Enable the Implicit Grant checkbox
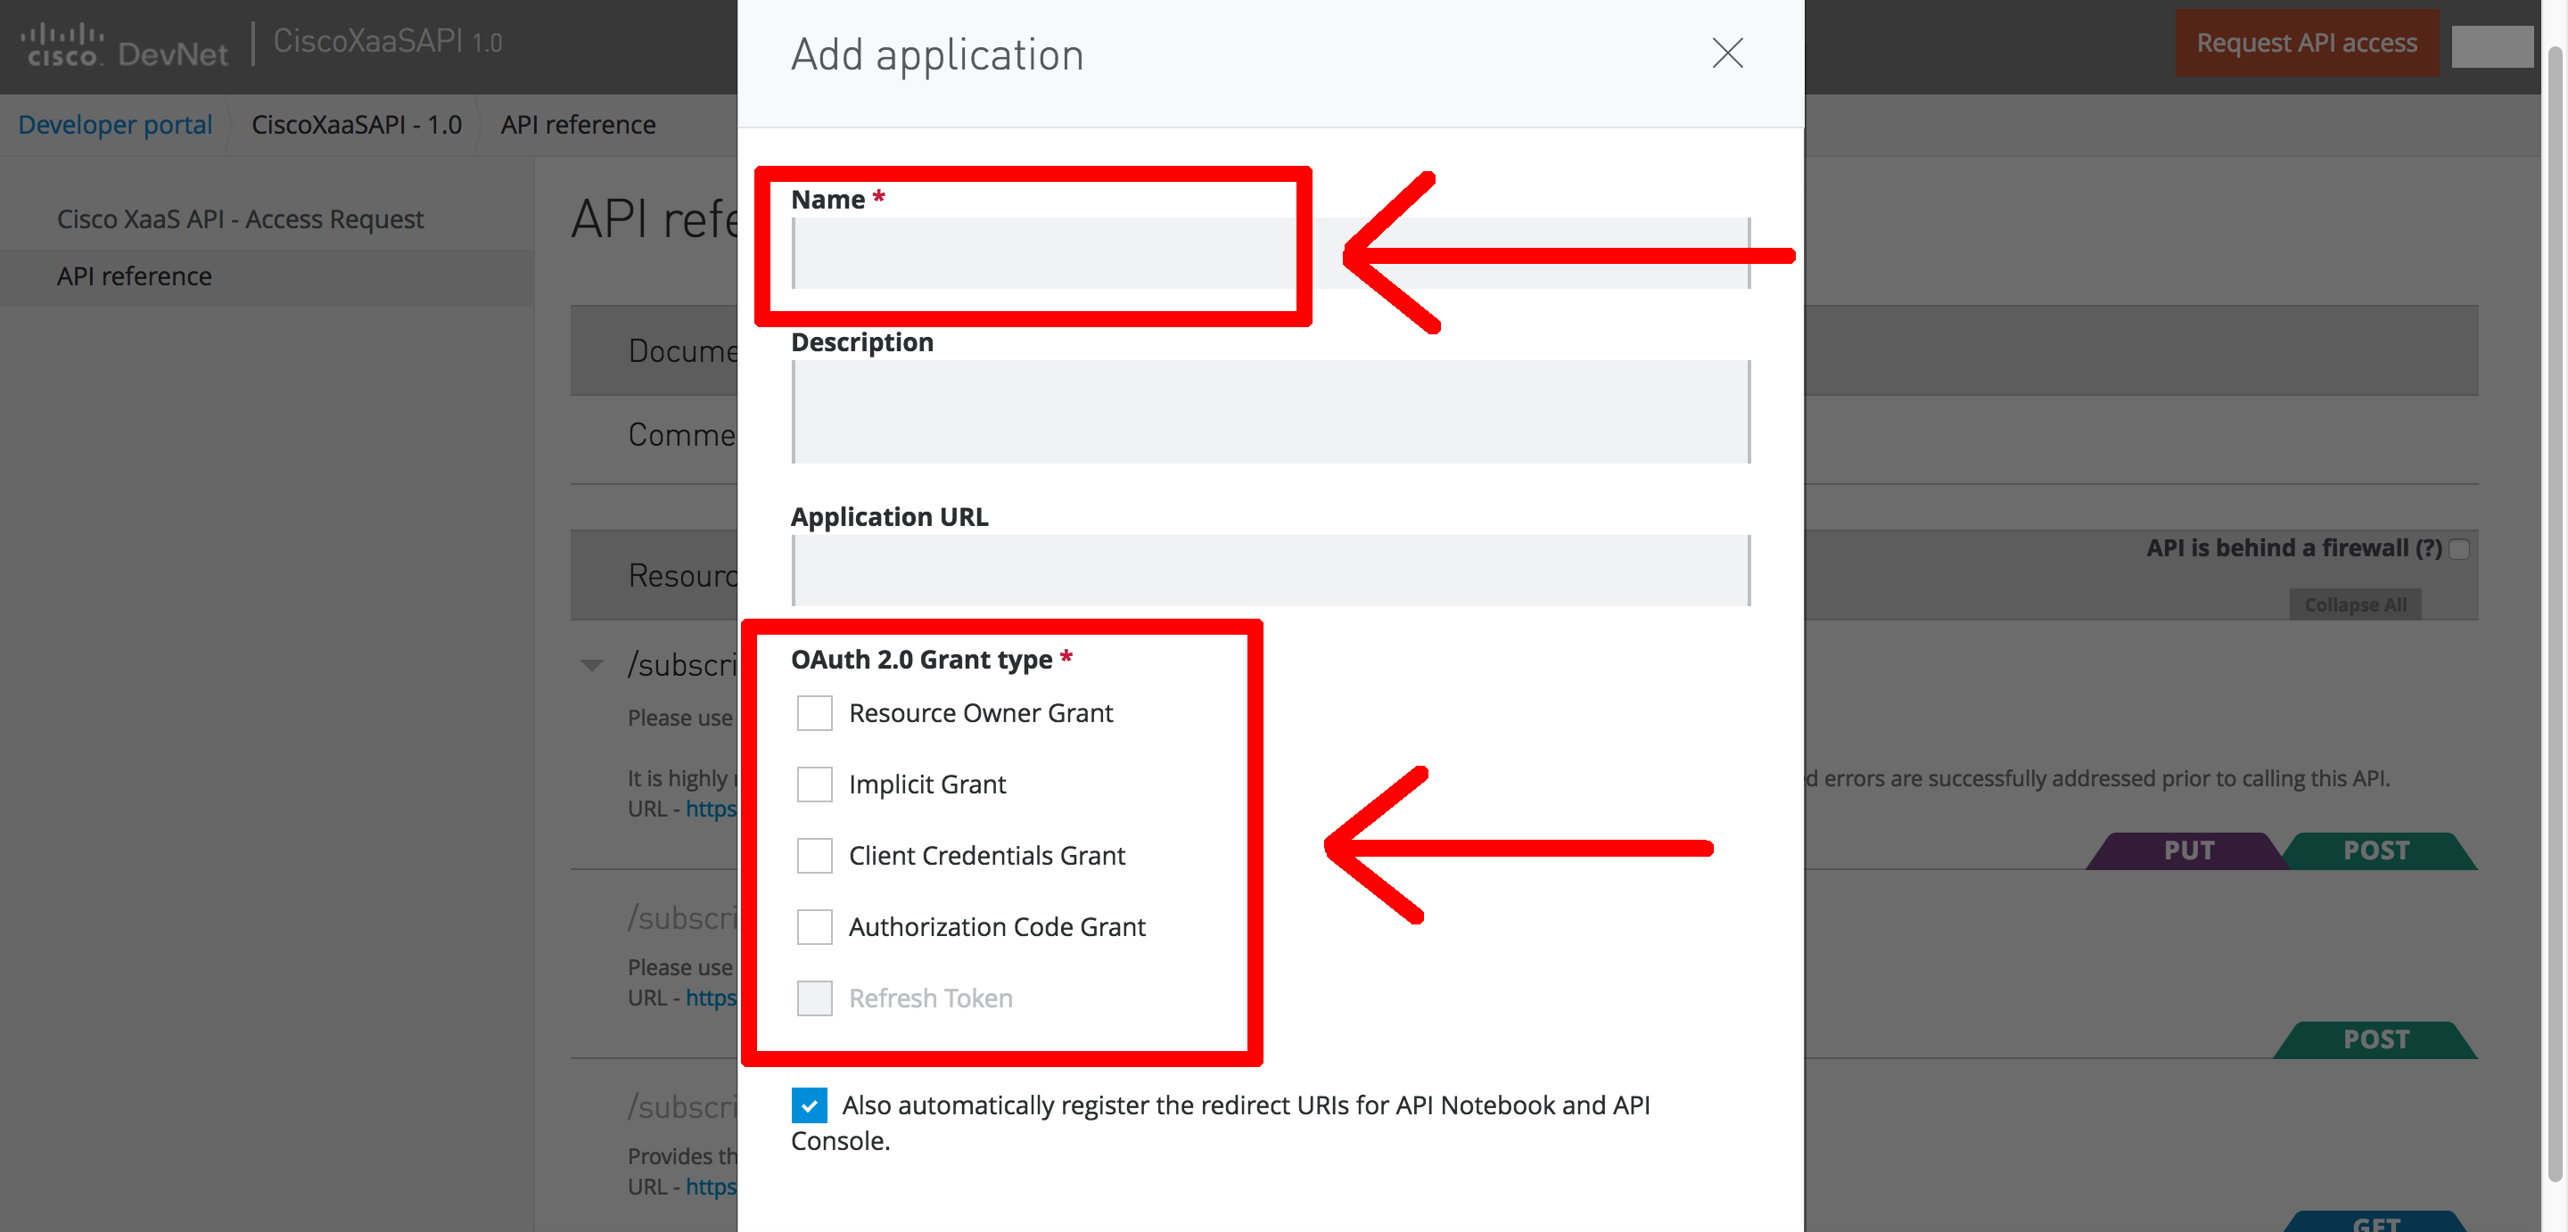The image size is (2568, 1232). 814,784
